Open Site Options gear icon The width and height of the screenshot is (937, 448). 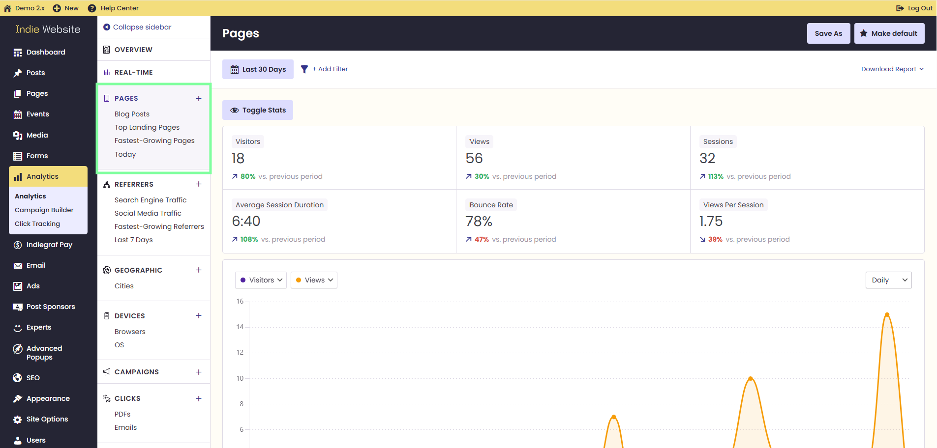tap(18, 419)
